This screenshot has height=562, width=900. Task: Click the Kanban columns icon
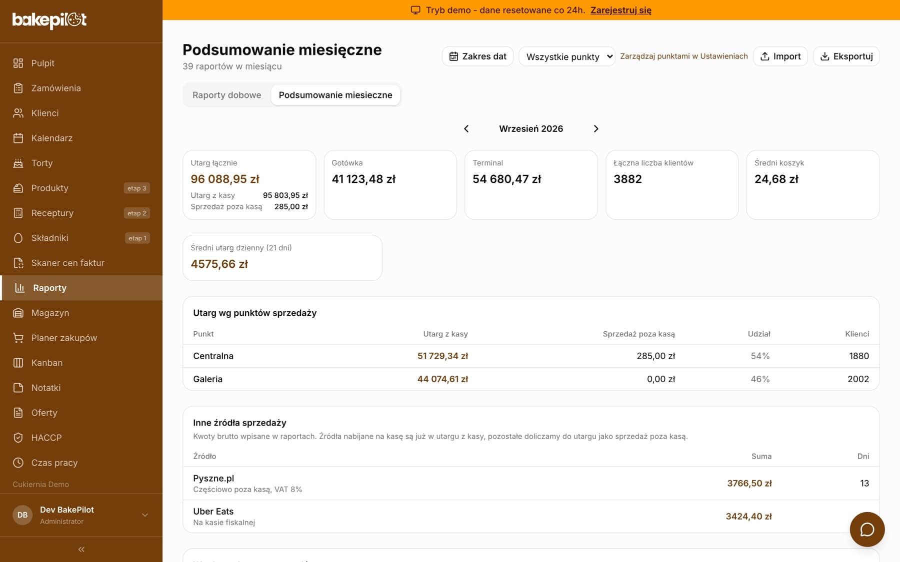tap(18, 363)
